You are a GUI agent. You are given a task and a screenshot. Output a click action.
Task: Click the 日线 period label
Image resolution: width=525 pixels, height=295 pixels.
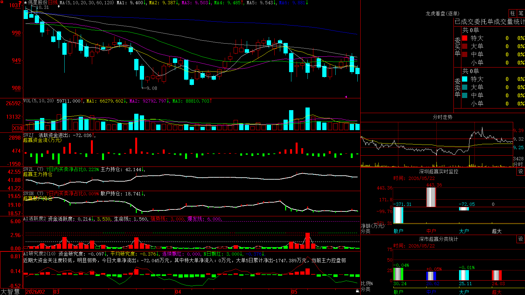[x=53, y=3]
